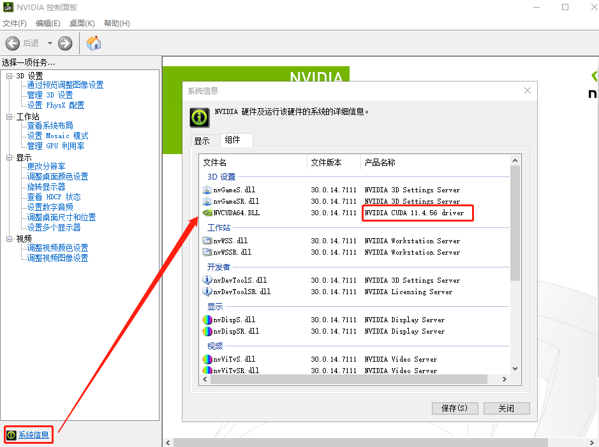Image resolution: width=599 pixels, height=447 pixels.
Task: Open 设置 PhysX 配置 task
Action: [55, 105]
